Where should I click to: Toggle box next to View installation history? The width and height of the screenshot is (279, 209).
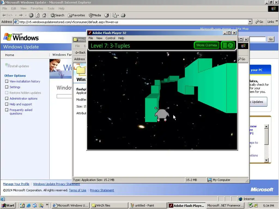click(7, 81)
